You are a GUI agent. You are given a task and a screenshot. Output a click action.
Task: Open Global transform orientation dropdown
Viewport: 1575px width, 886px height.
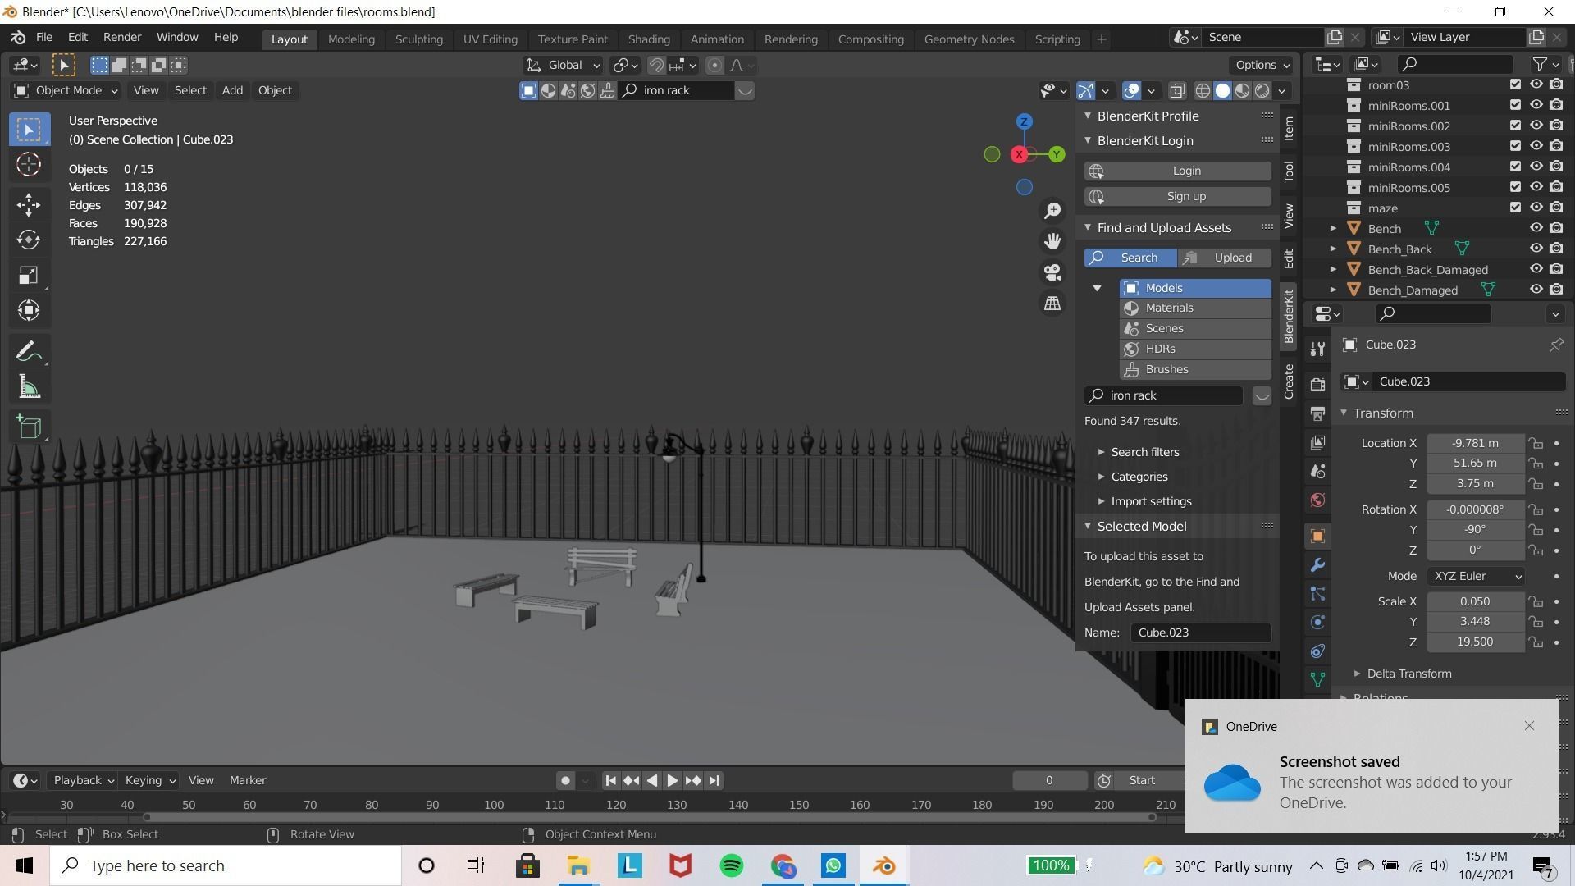point(563,66)
